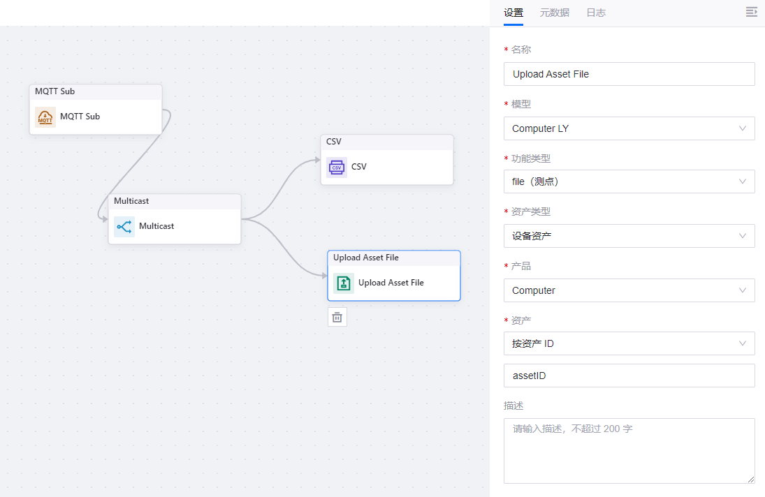This screenshot has width=765, height=497.
Task: Open the 资产类型 dropdown showing 设备资产
Action: pos(629,236)
